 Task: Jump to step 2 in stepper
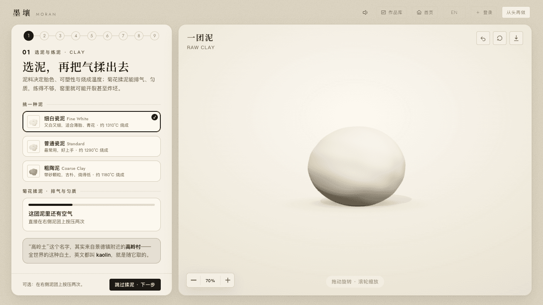[x=44, y=36]
